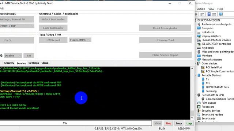Image resolution: width=234 pixels, height=131 pixels.
Task: Click the chip icon beside Processors
Action: (199, 107)
